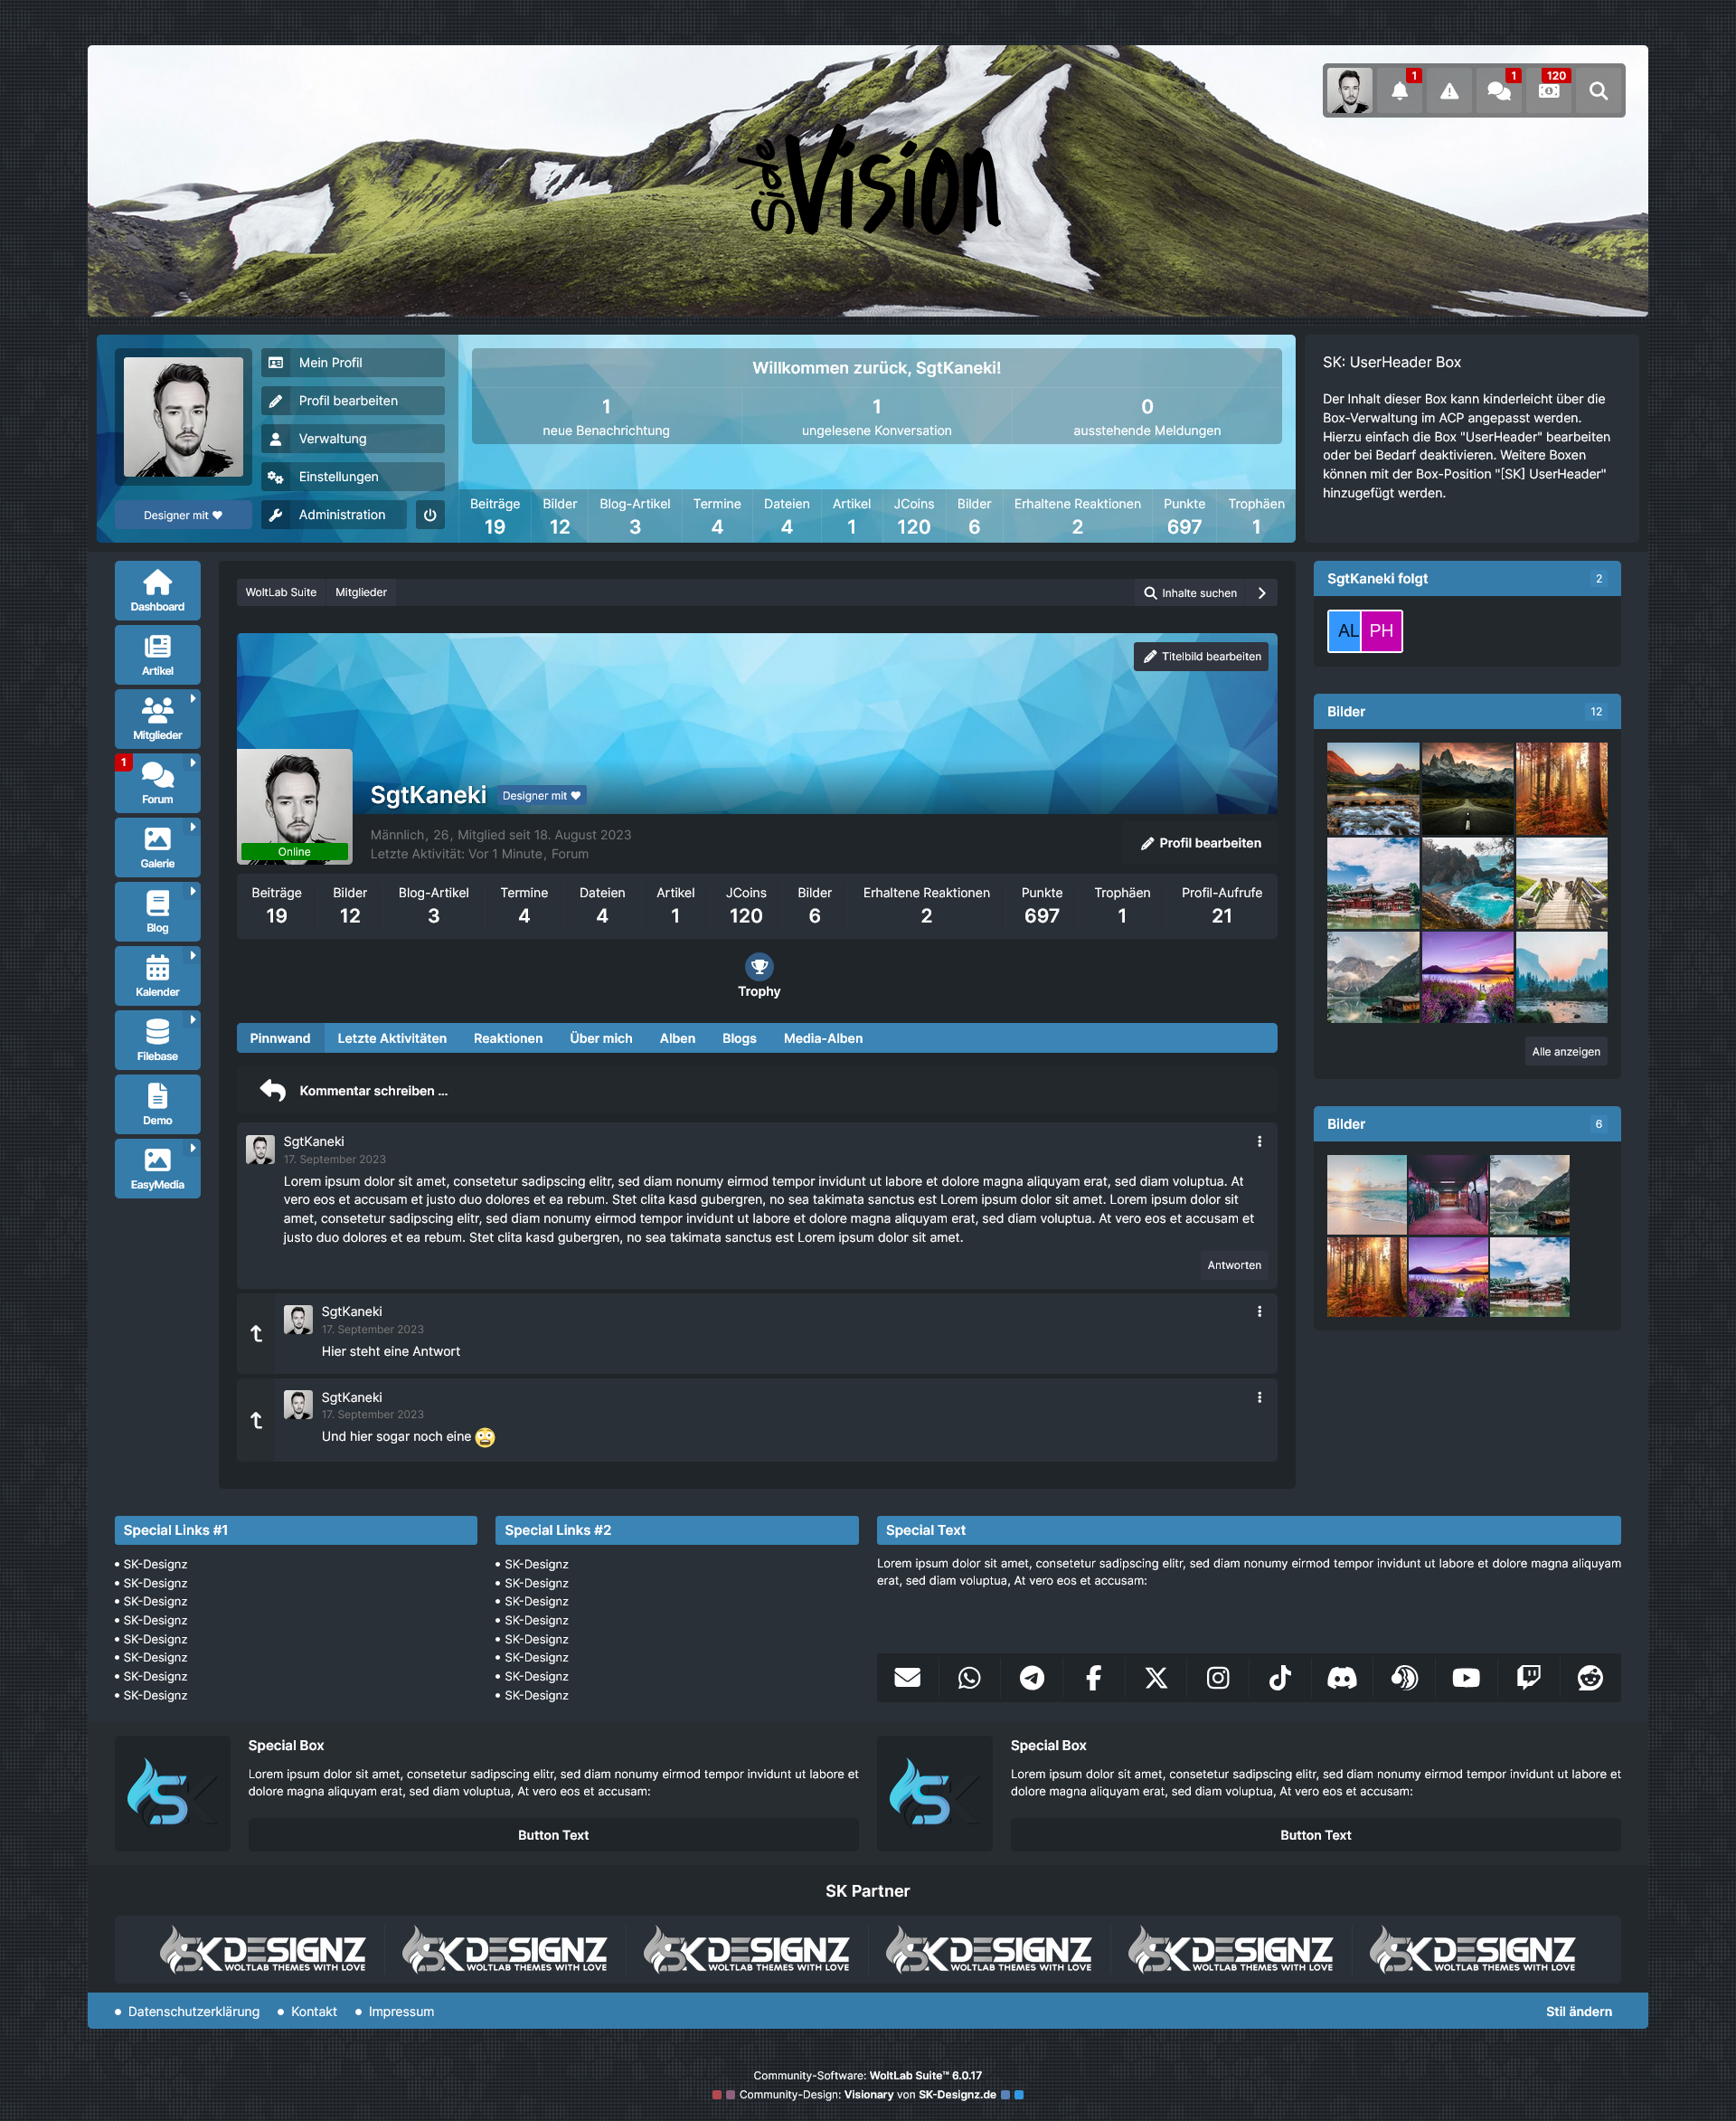
Task: Expand the Mitglieder sidebar submenu arrow
Action: pyautogui.click(x=193, y=698)
